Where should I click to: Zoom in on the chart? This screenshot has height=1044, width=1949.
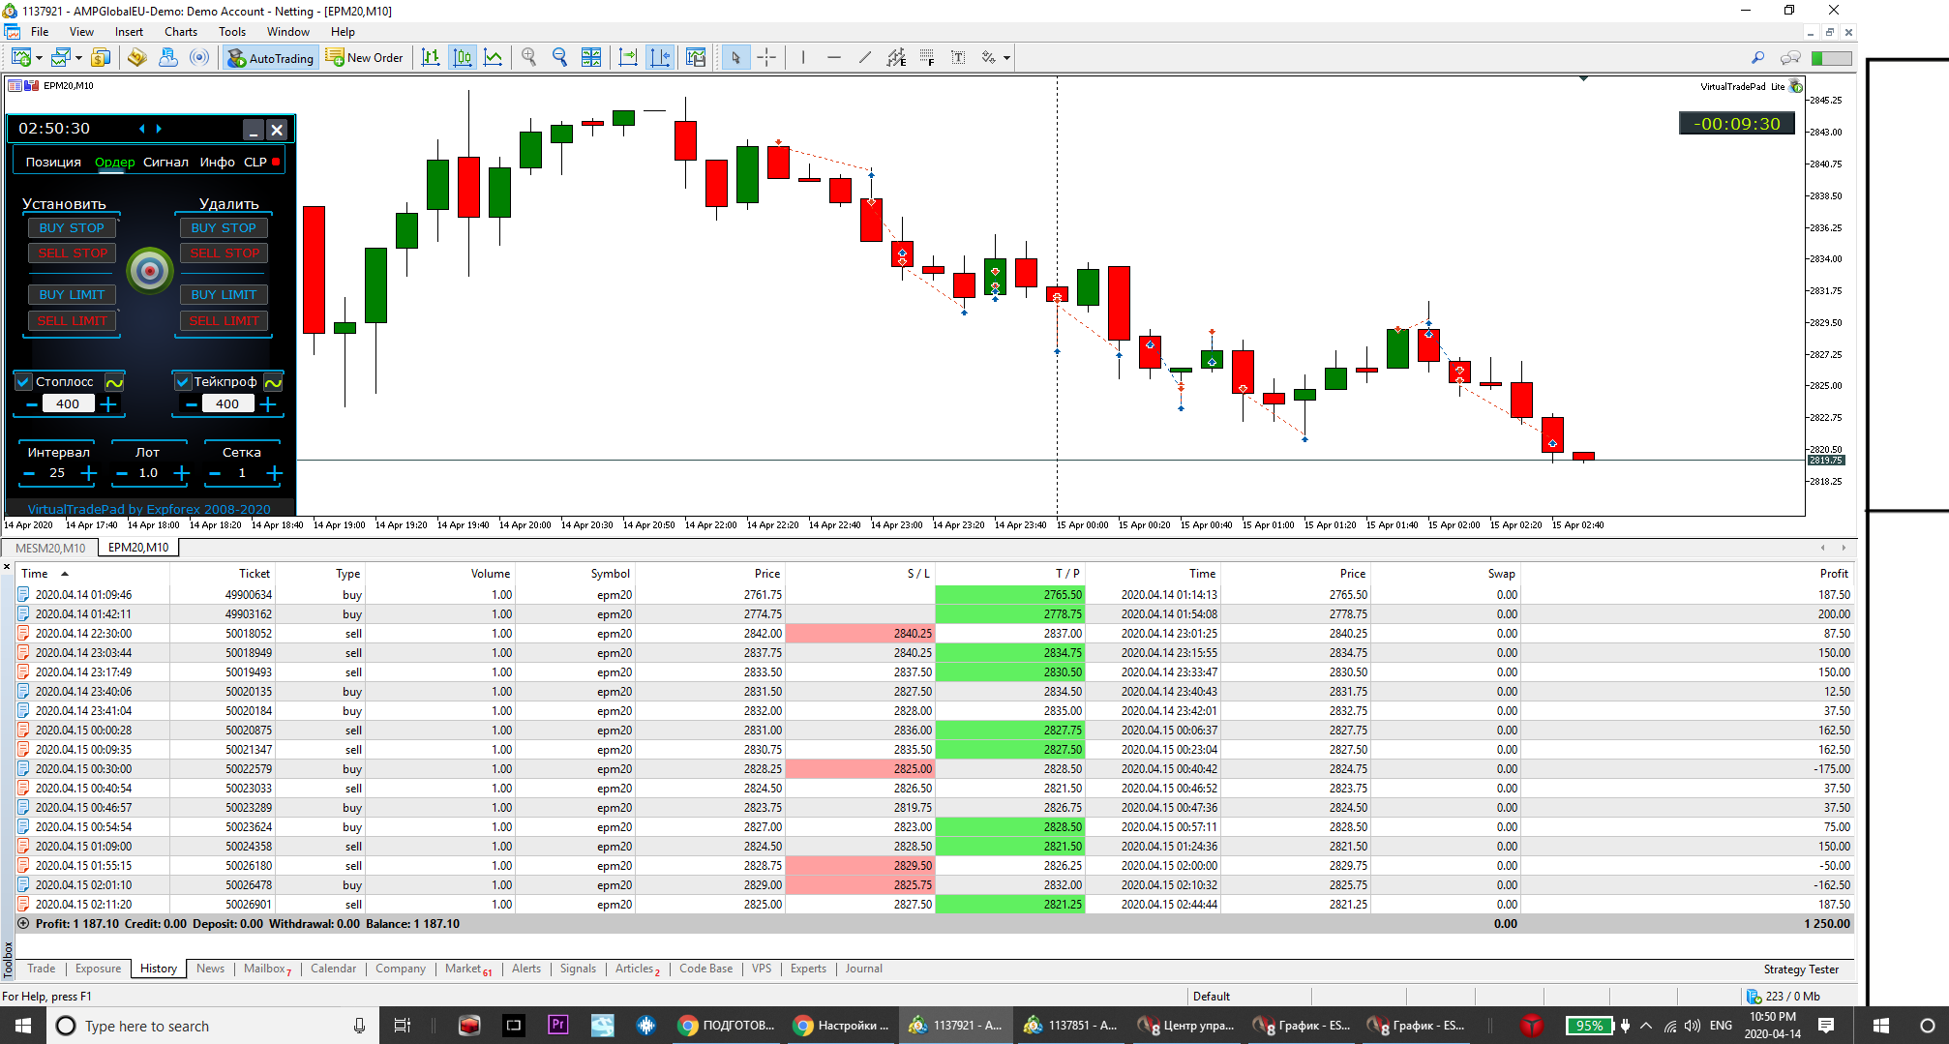[529, 58]
